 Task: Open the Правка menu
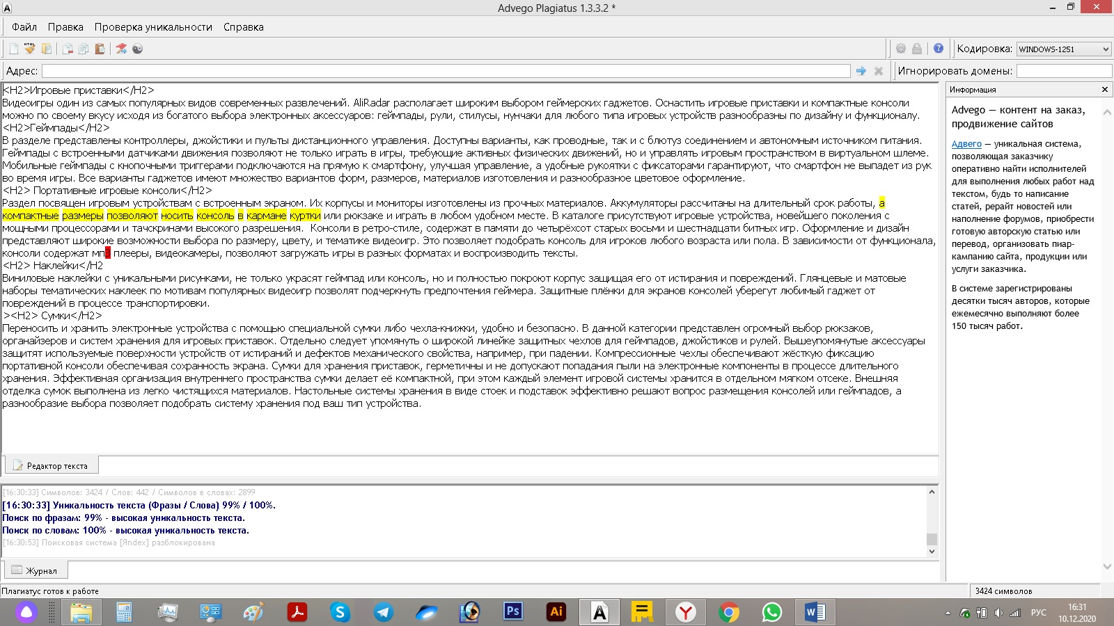[65, 27]
